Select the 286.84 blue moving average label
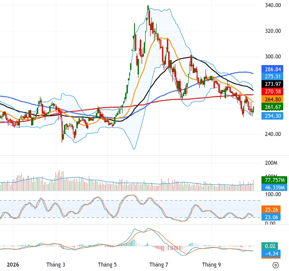289x271 pixels. [x=272, y=70]
